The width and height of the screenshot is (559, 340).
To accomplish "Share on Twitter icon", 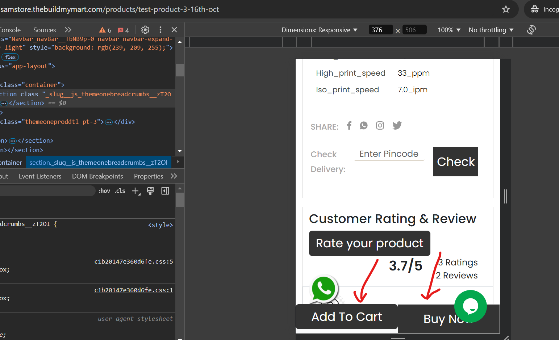I will point(397,125).
